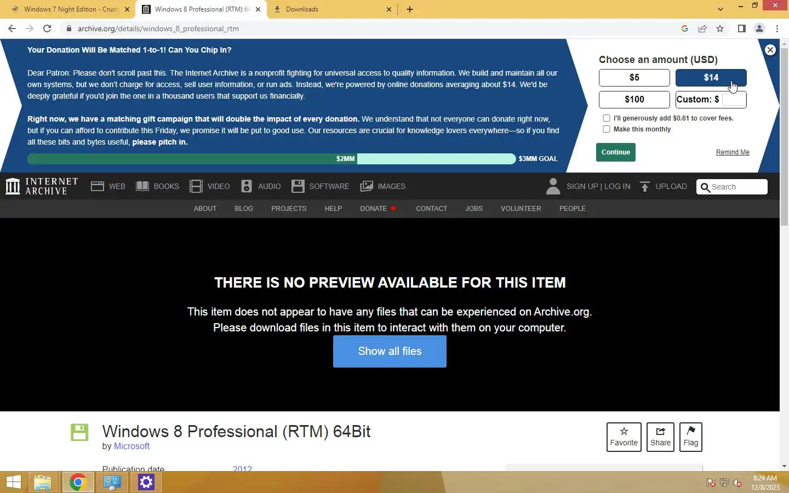Open the Windows Start button
This screenshot has height=493, width=789.
click(x=14, y=483)
